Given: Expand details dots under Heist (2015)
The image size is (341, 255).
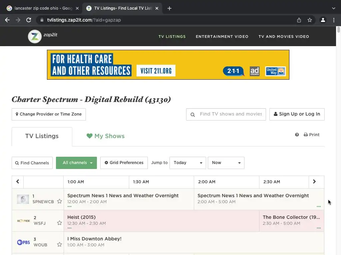Looking at the screenshot, I should pos(69,228).
